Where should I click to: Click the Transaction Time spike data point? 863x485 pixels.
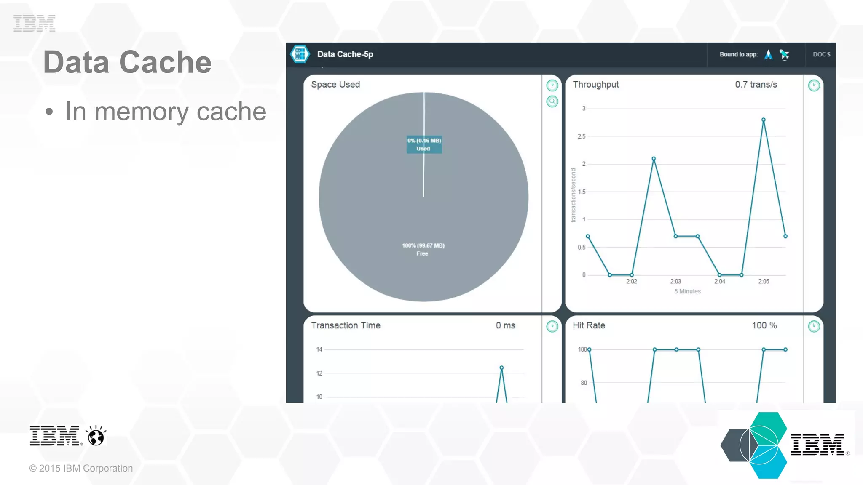coord(501,368)
